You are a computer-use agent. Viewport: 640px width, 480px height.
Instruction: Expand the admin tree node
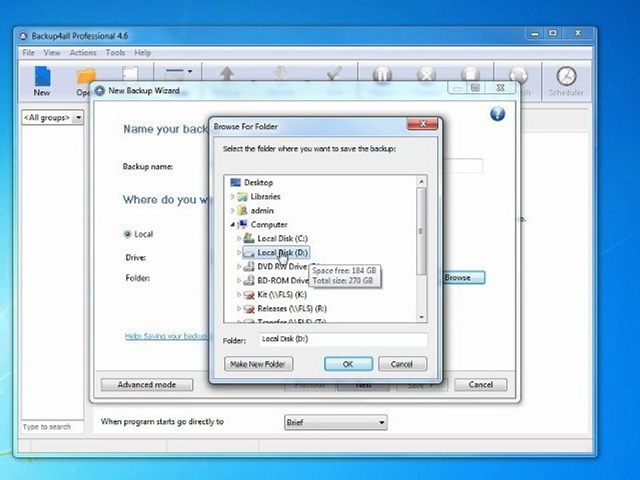tap(232, 211)
